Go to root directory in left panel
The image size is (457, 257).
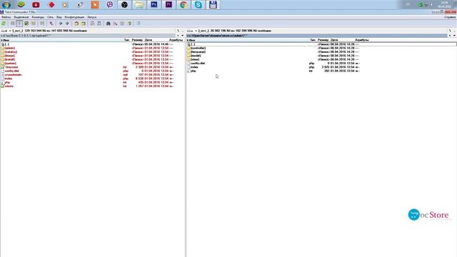pyautogui.click(x=178, y=31)
